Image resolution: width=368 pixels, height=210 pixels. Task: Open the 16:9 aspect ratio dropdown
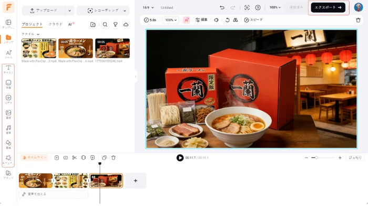(x=149, y=8)
